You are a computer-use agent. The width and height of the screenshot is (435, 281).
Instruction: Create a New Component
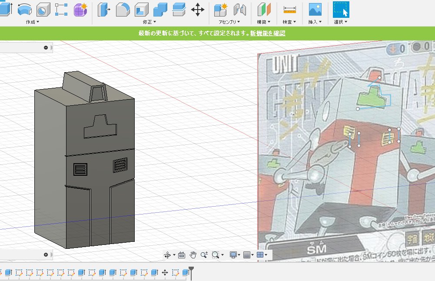221,10
